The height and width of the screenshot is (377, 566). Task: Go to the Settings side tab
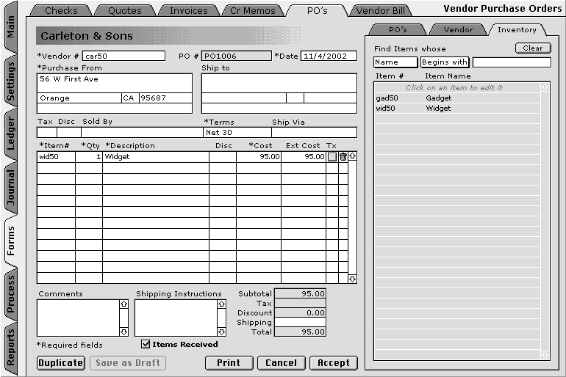[11, 81]
